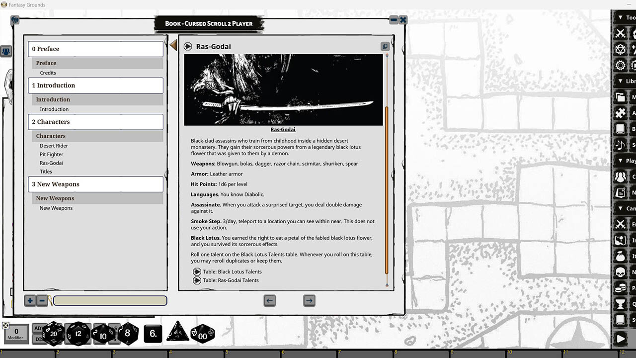
Task: Collapse the contents pane with the brown arrow
Action: pos(173,45)
